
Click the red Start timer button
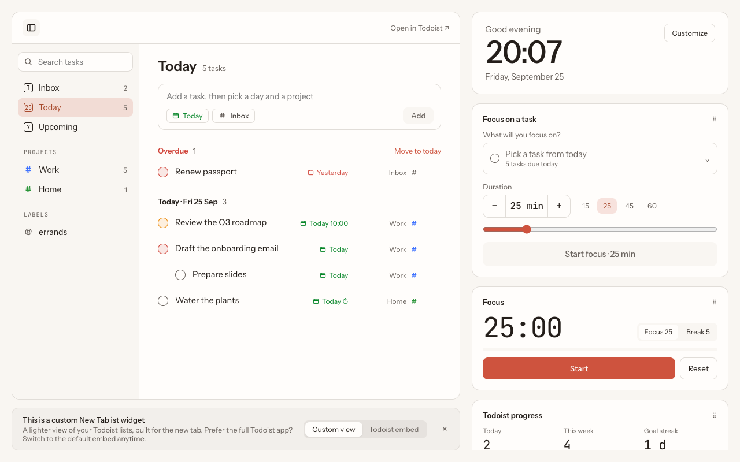tap(579, 368)
